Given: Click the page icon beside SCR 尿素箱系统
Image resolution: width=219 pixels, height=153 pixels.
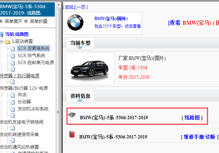Looking at the screenshot, I should [x=13, y=49].
